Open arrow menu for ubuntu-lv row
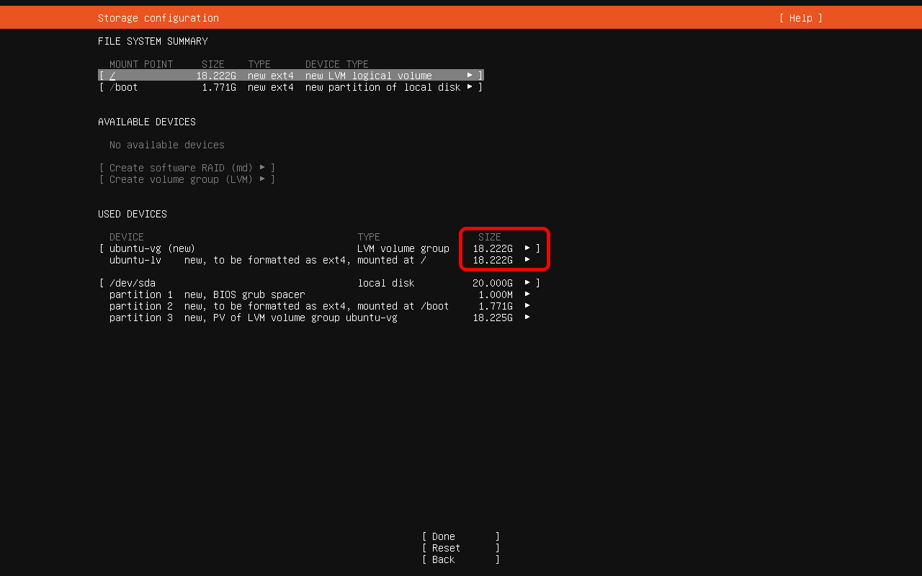922x576 pixels. tap(527, 260)
